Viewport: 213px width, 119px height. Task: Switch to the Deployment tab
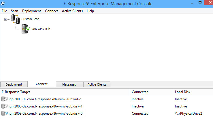point(14,84)
